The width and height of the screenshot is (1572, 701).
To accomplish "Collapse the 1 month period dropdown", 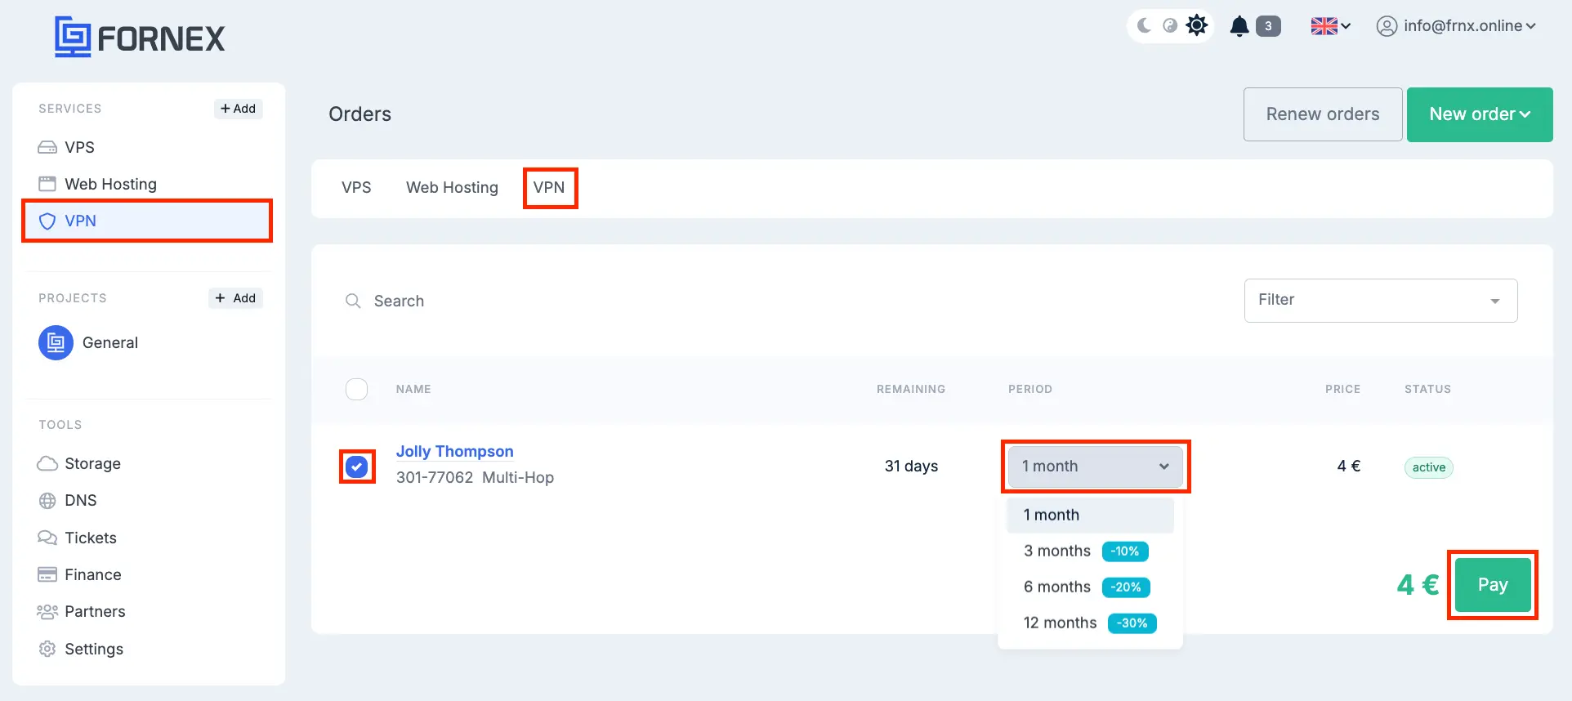I will pos(1095,467).
